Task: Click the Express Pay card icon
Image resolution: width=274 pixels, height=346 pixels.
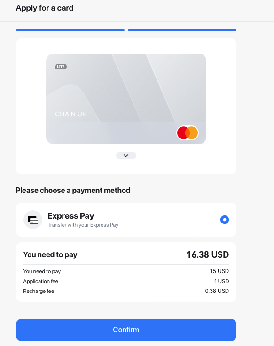Action: click(33, 220)
